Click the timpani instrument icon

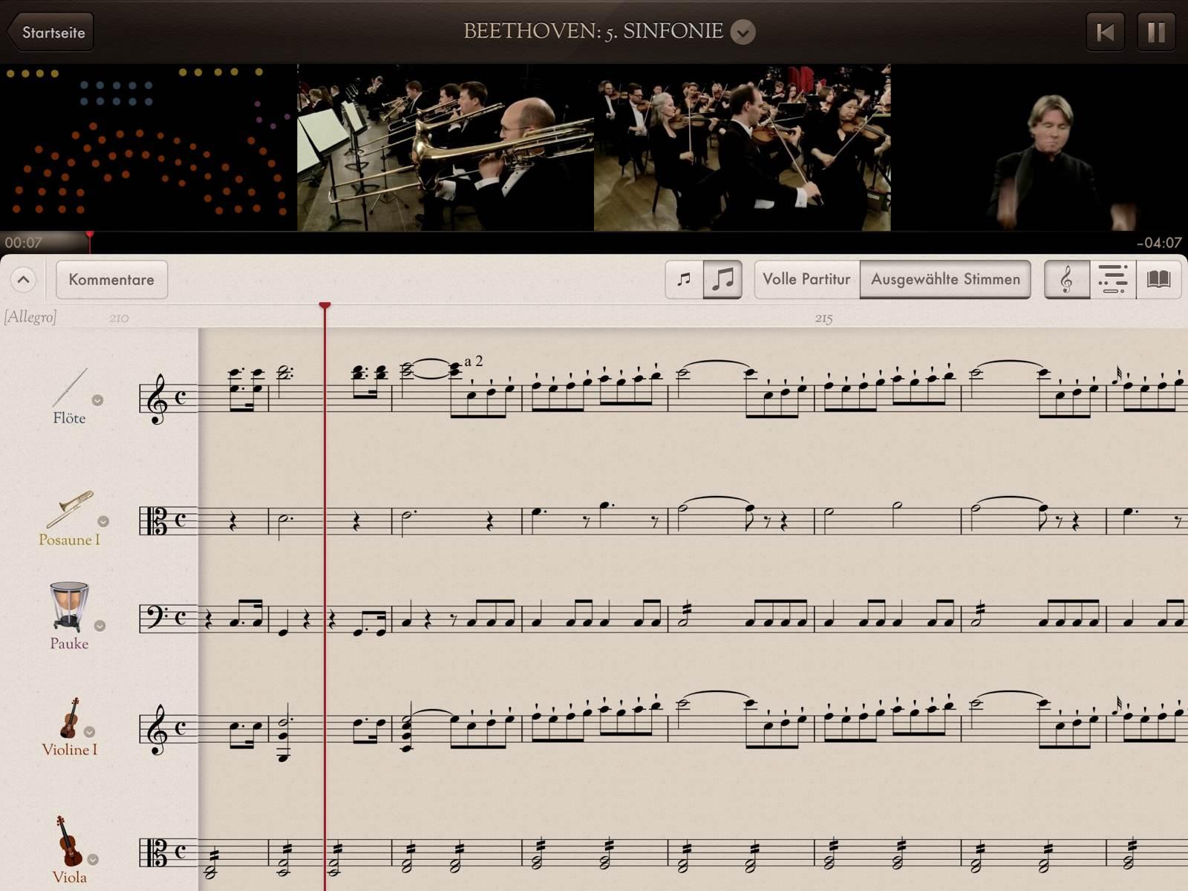coord(69,607)
